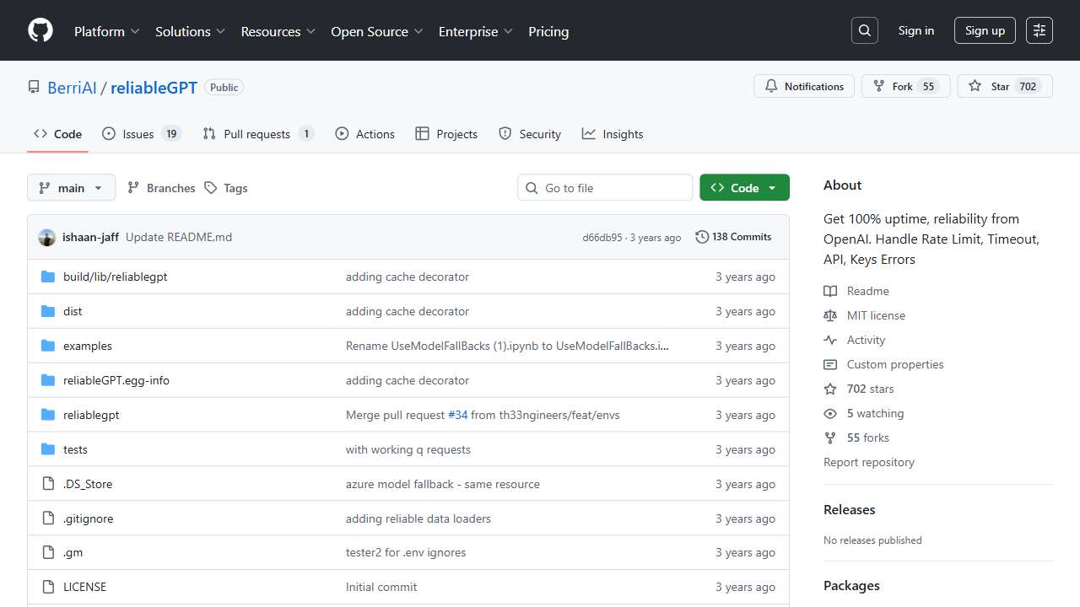Expand the main branch dropdown

(x=71, y=188)
